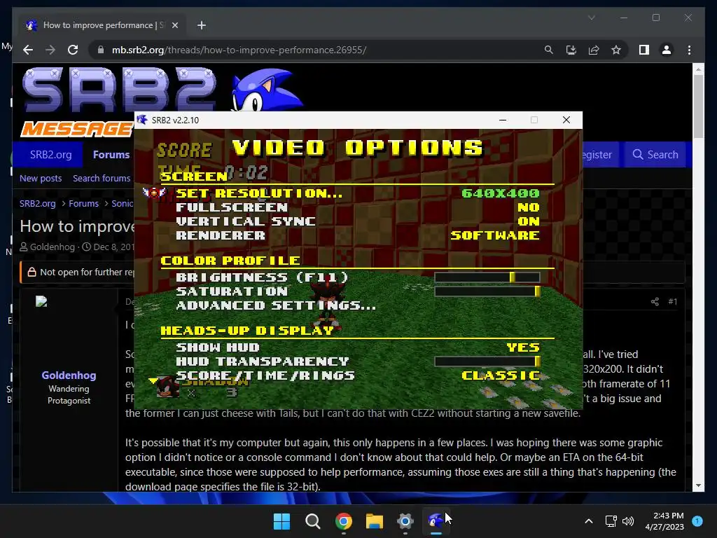Bookmark this page with the star

616,50
